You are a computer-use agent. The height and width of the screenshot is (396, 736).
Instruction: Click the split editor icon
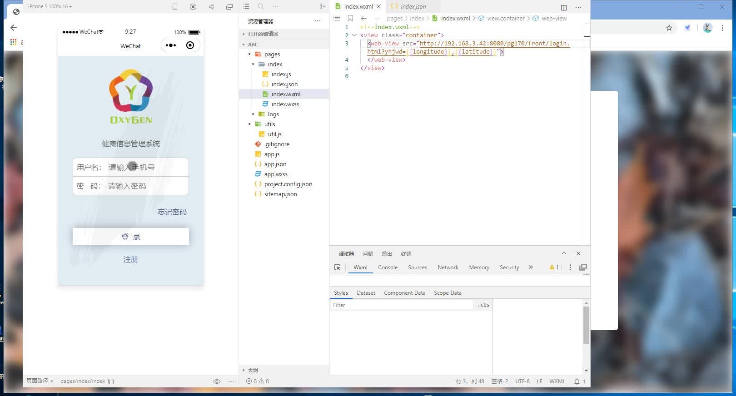pyautogui.click(x=563, y=7)
